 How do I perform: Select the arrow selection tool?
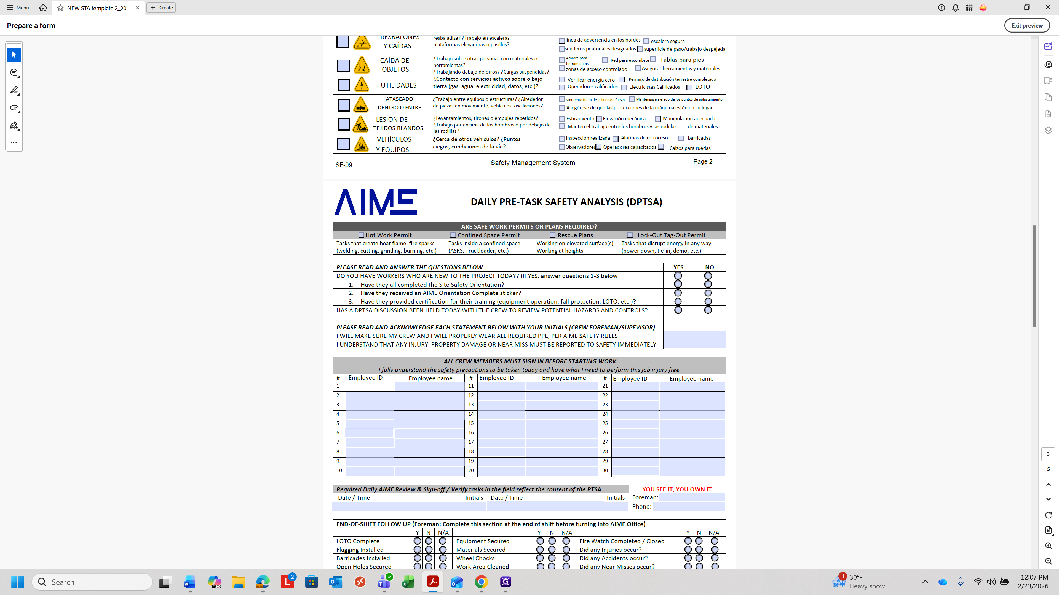click(14, 55)
